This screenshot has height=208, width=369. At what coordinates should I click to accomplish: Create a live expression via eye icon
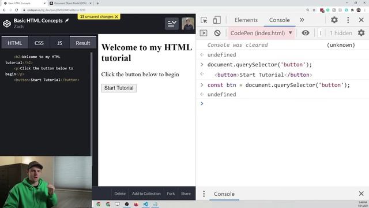coord(306,33)
